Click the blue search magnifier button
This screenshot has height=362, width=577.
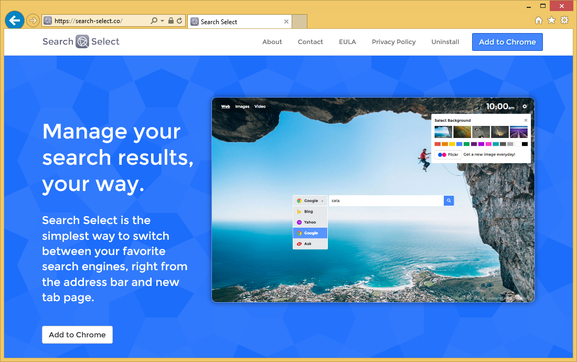pos(449,201)
